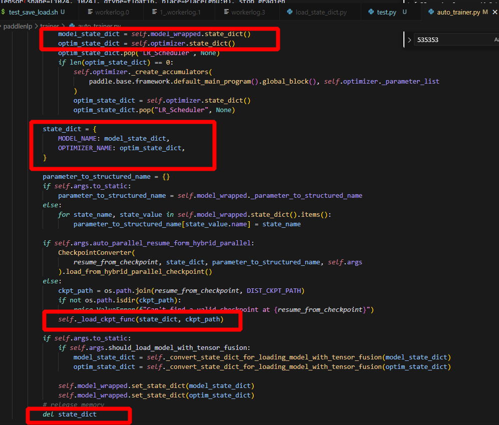Click the Python icon on test.py tab

click(371, 12)
